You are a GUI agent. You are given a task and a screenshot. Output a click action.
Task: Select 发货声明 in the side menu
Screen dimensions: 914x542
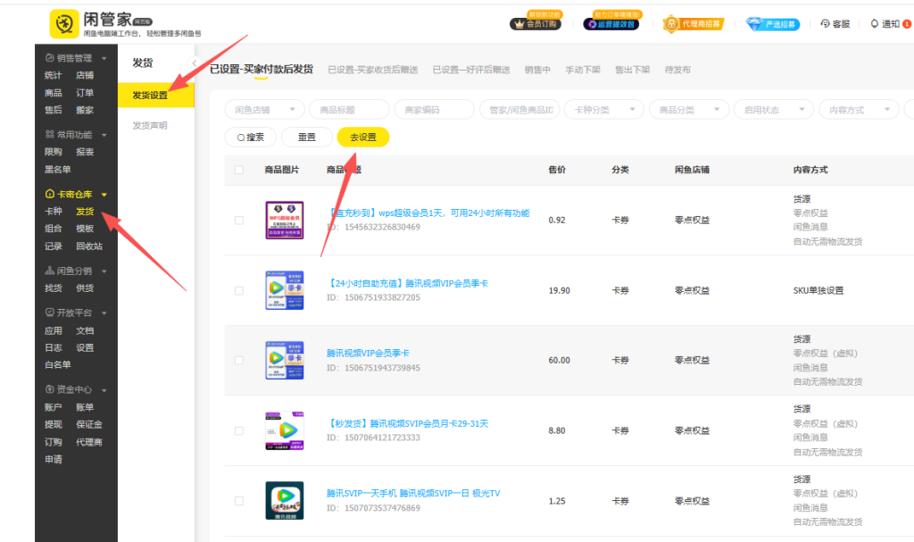click(150, 126)
